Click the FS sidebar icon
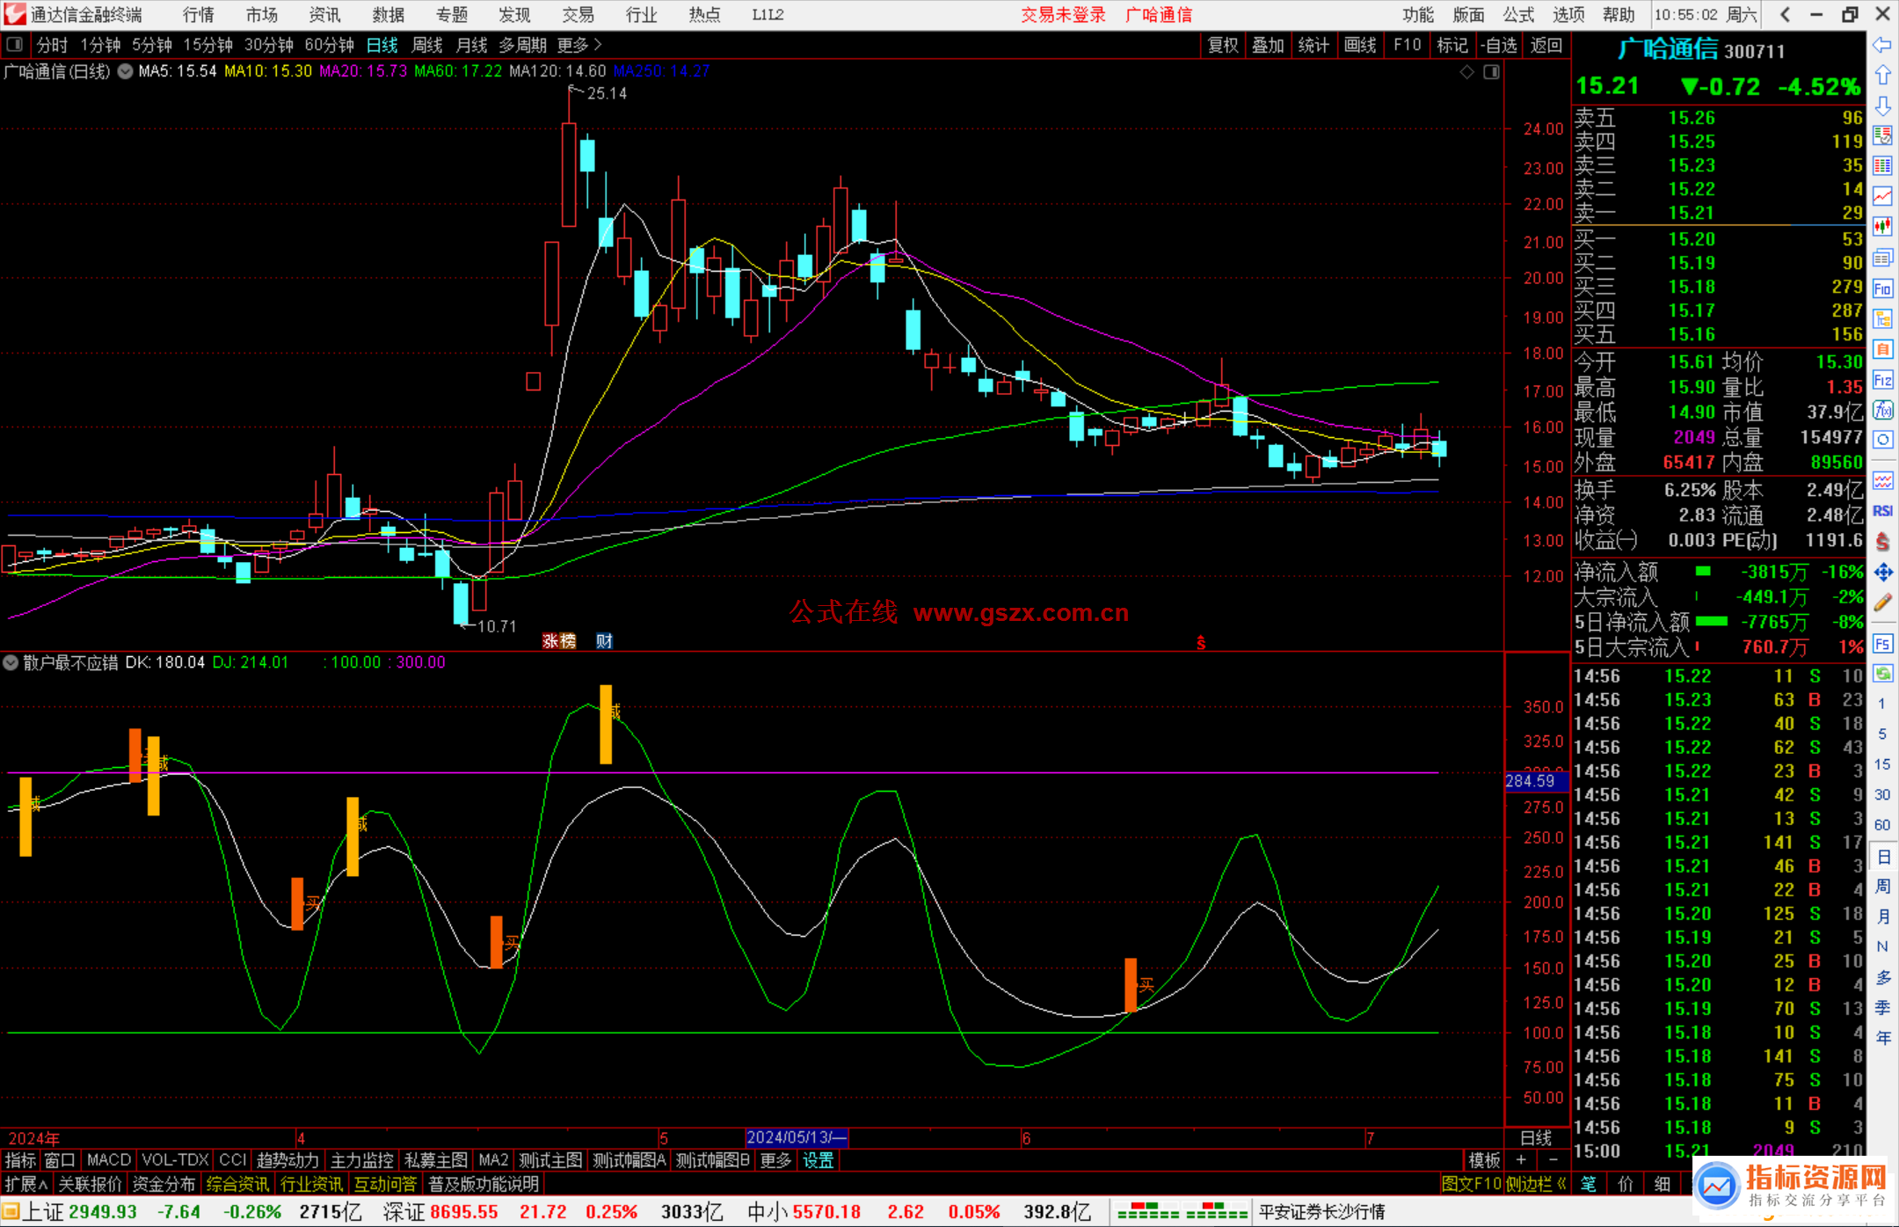The width and height of the screenshot is (1899, 1227). (x=1882, y=644)
